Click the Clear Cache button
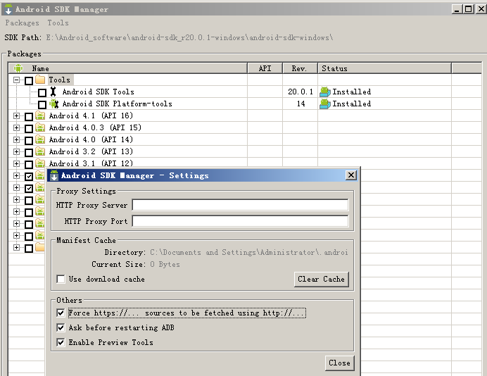 click(321, 279)
